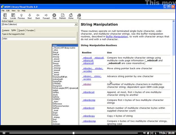Switch to the Favorites tab
The image size is (176, 135).
(x=30, y=30)
